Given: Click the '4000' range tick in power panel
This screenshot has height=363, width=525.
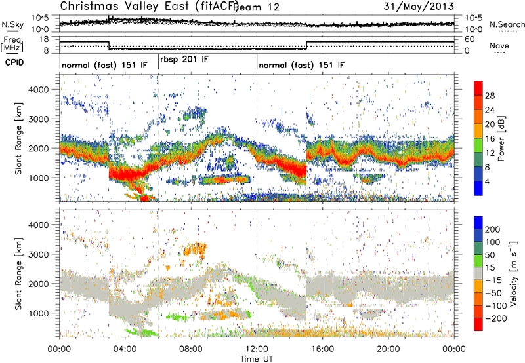Looking at the screenshot, I should pos(38,90).
